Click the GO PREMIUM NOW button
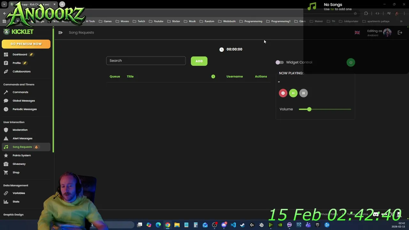Screen dimensions: 409x230 (26, 44)
